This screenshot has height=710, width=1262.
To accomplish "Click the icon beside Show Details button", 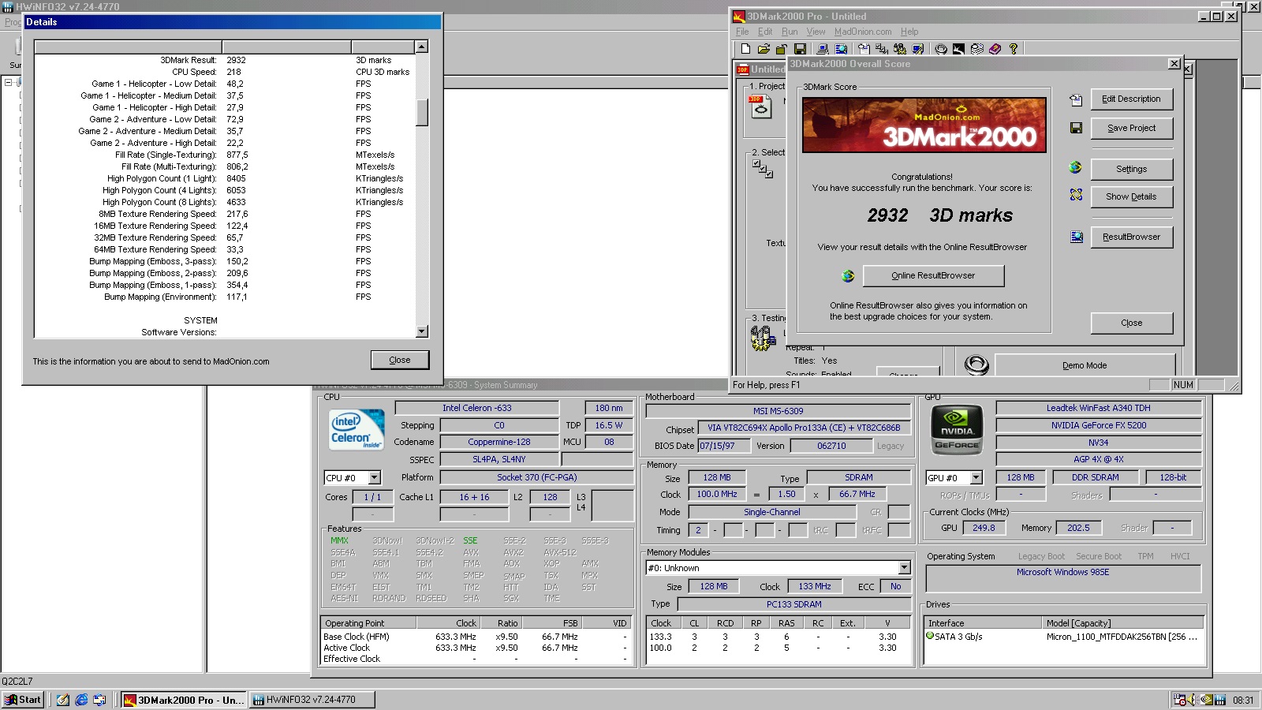I will coord(1076,195).
